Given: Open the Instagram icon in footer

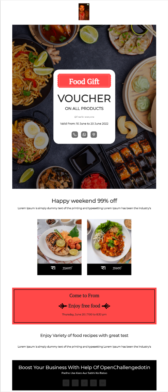Looking at the screenshot, I should [75, 383].
